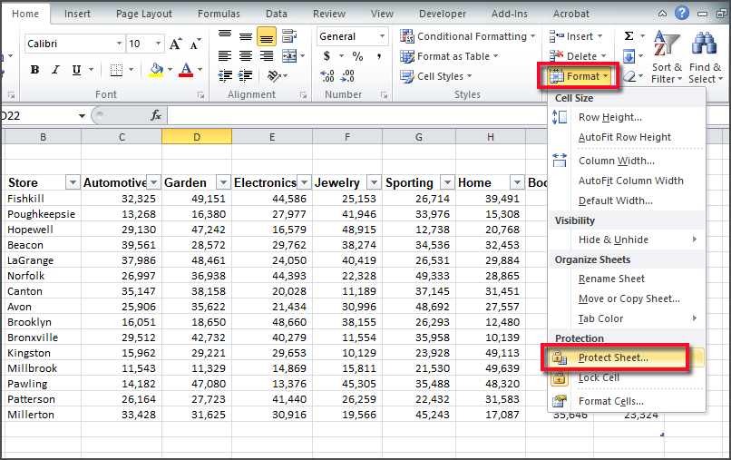Click the Format button in ribbon
This screenshot has width=731, height=460.
pos(579,76)
